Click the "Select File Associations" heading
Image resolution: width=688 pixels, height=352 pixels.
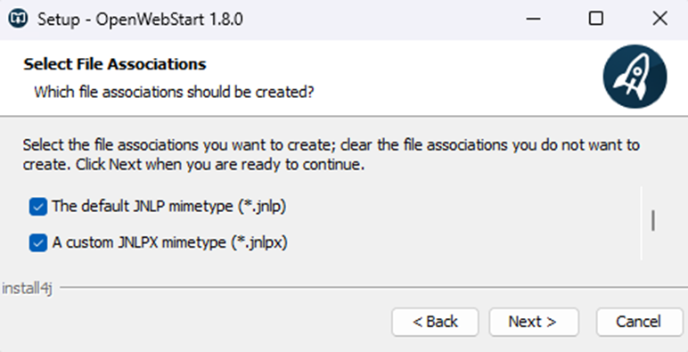(115, 64)
